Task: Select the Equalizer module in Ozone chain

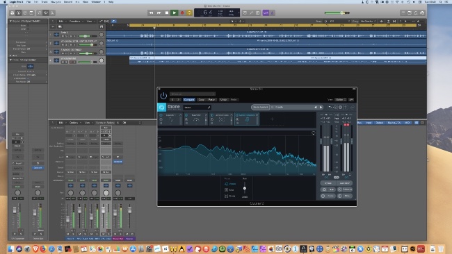Action: click(170, 119)
